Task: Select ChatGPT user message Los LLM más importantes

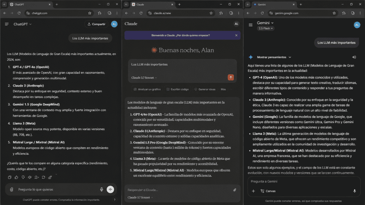Action: tap(90, 38)
